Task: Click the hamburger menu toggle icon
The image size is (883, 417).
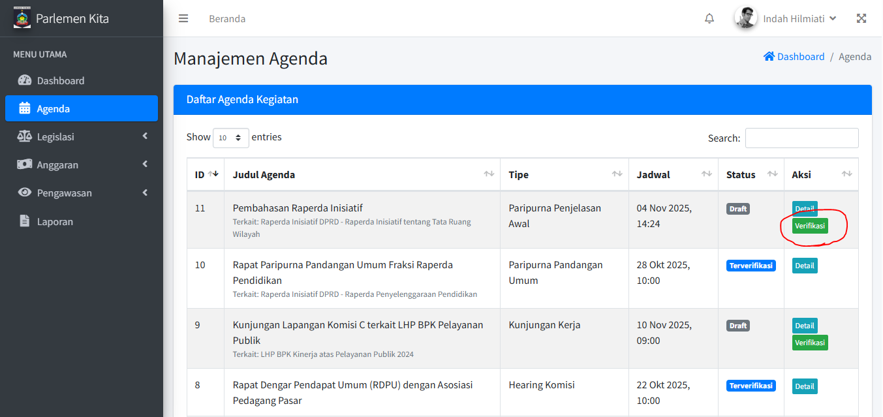Action: point(183,18)
